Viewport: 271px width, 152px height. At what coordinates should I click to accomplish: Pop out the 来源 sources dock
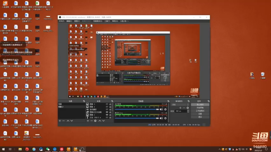click(112, 101)
